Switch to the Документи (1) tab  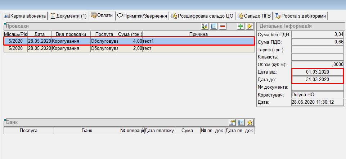68,16
